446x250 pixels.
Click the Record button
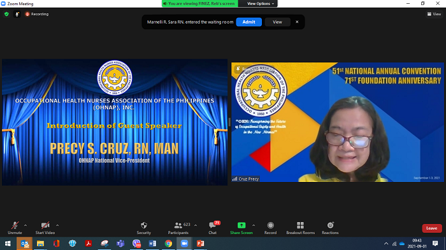click(270, 228)
